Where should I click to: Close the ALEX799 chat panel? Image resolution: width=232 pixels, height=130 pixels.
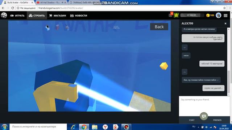(x=225, y=23)
